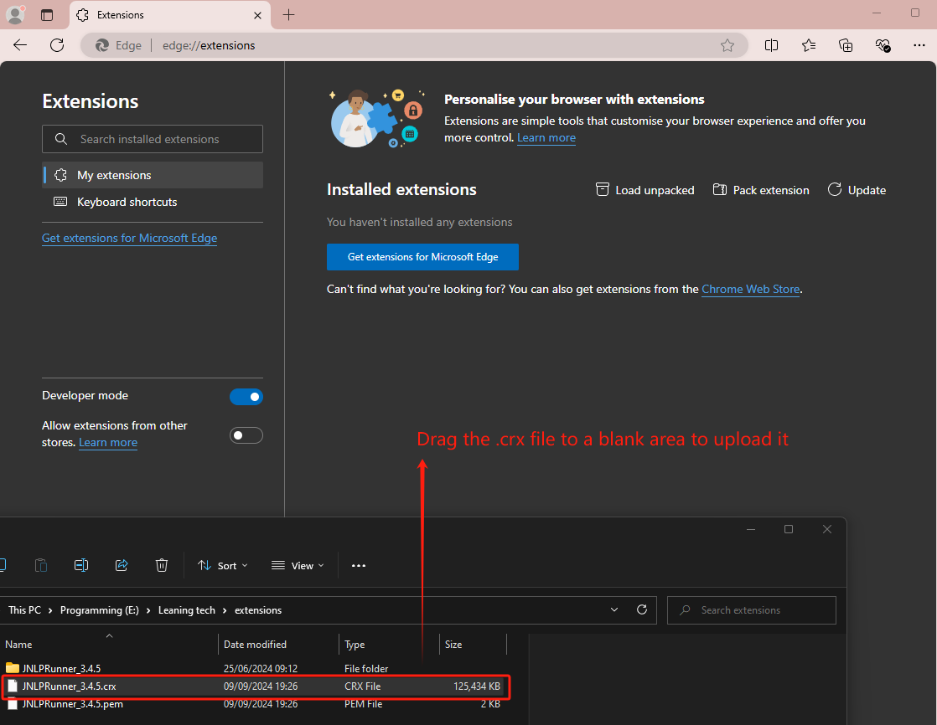Enable Allow extensions from other stores
This screenshot has width=937, height=725.
click(x=246, y=435)
